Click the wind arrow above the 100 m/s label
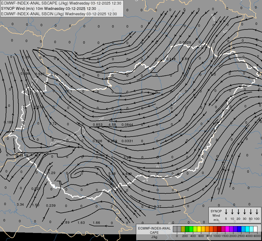The width and height of the screenshot is (262, 241). [257, 212]
